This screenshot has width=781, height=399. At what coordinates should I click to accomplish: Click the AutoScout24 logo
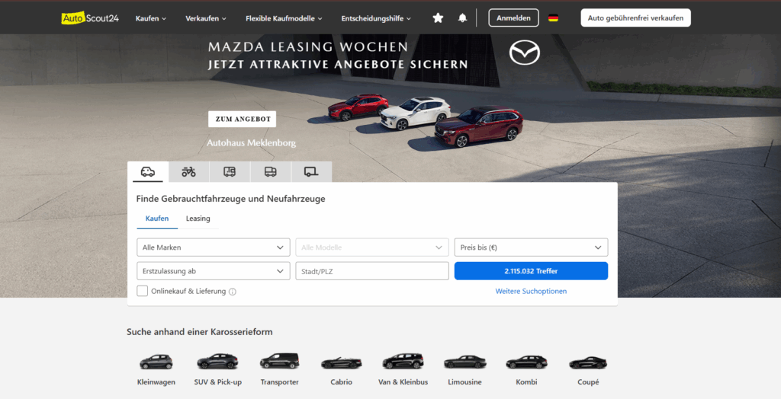pyautogui.click(x=90, y=18)
